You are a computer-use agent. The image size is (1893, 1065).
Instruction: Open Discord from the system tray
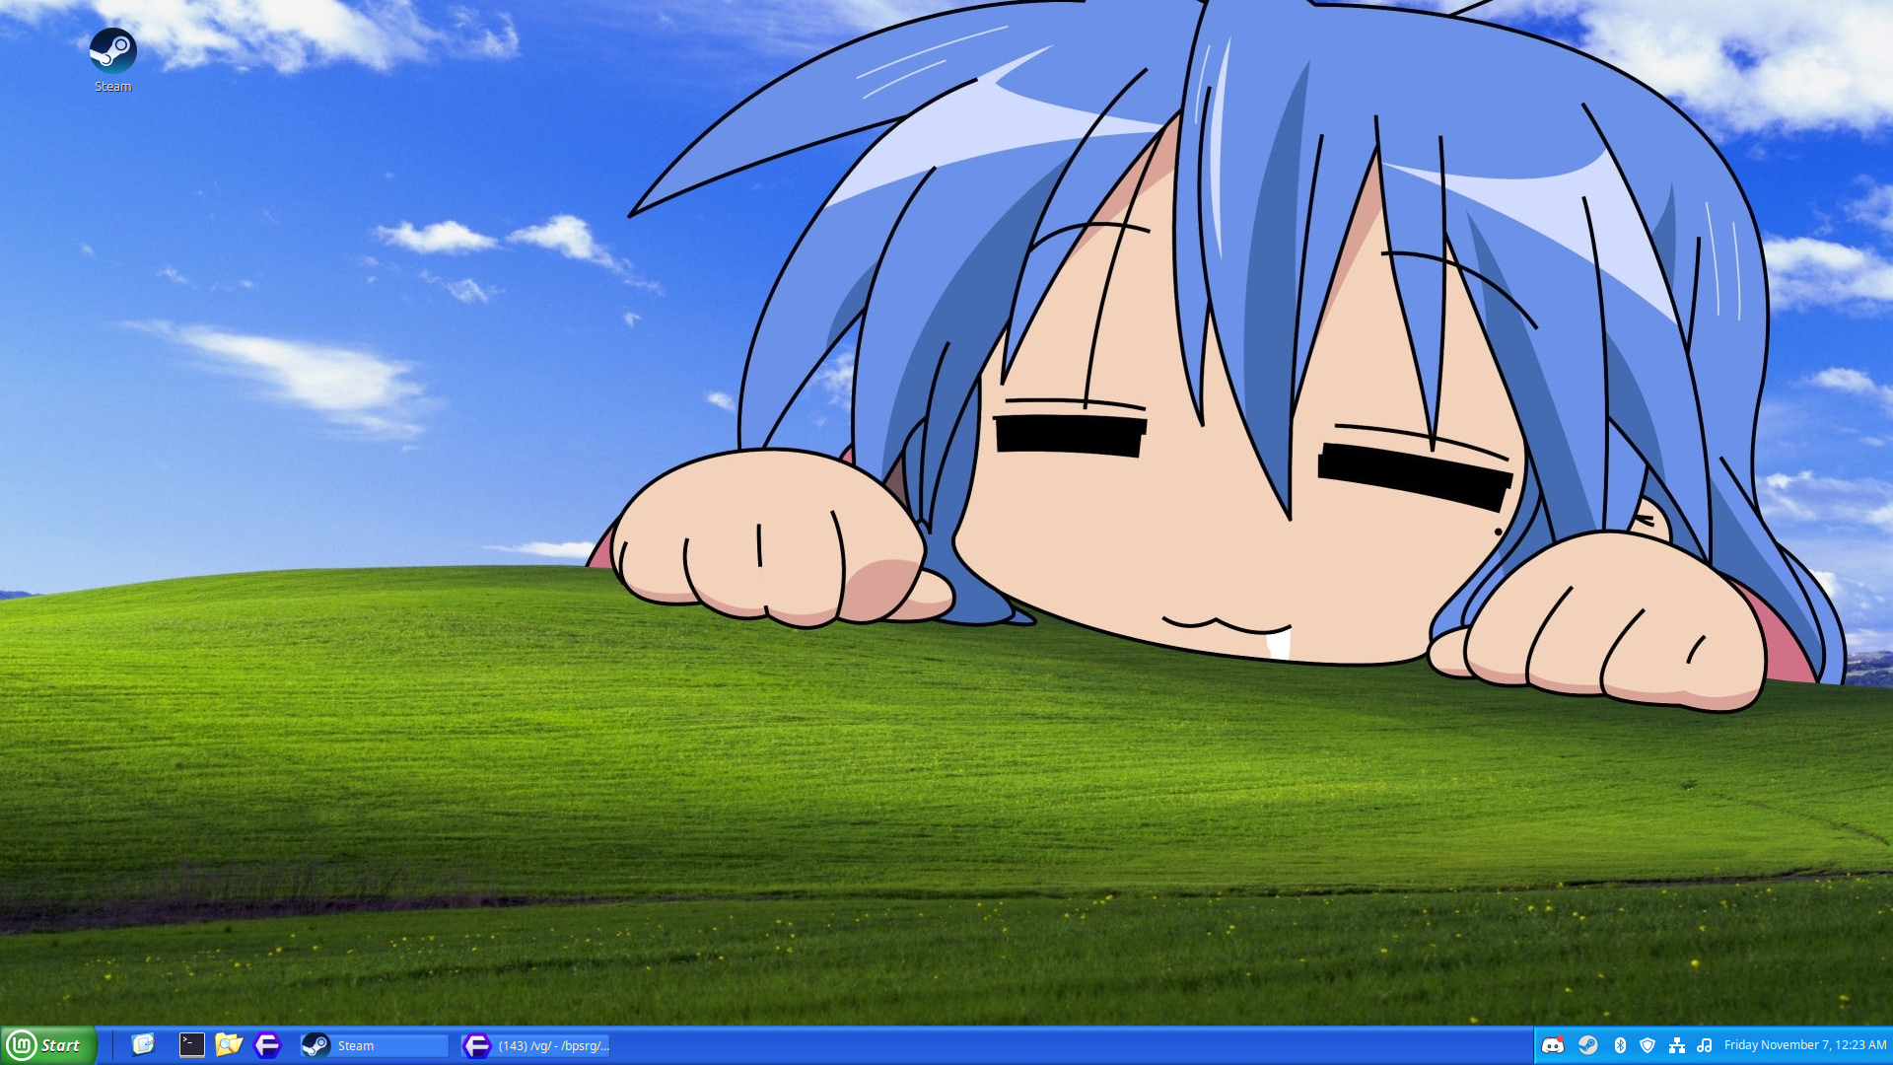pos(1552,1044)
